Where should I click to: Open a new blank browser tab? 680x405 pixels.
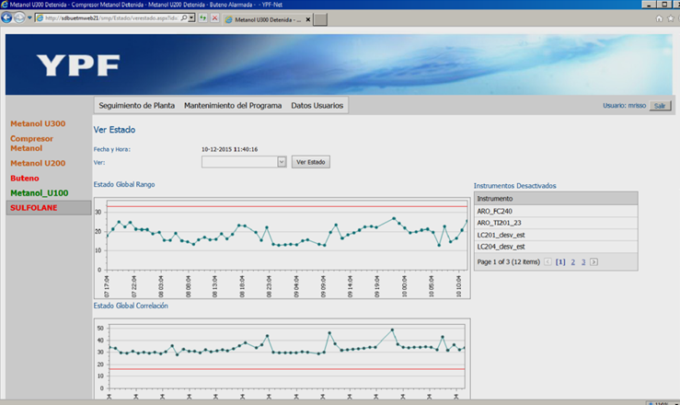coord(320,19)
